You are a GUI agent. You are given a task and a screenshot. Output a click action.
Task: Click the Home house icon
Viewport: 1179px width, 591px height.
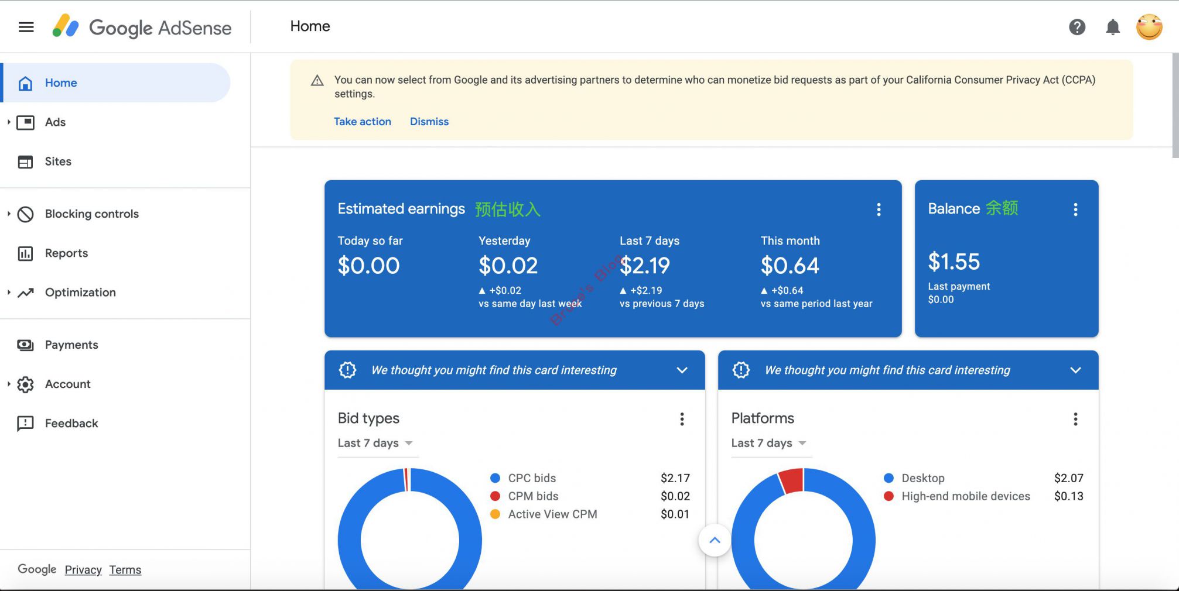(x=25, y=83)
